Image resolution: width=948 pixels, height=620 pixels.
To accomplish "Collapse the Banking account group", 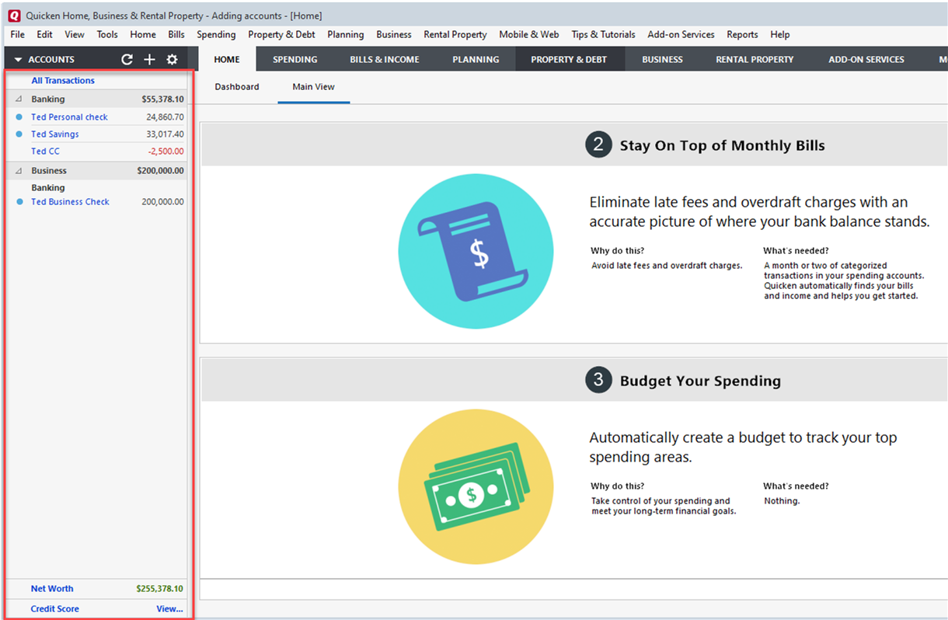I will (19, 99).
